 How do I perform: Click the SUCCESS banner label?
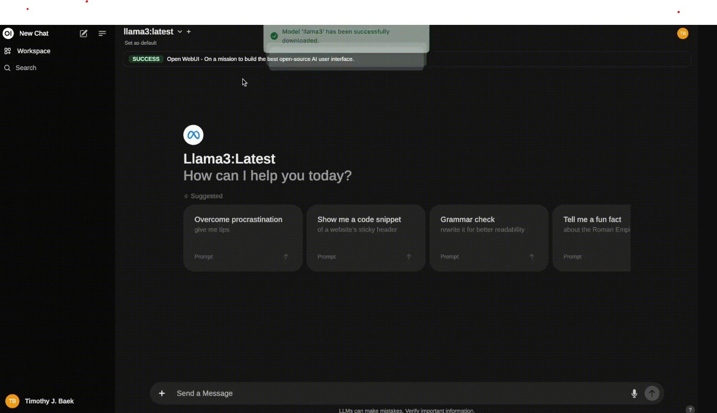pyautogui.click(x=146, y=59)
